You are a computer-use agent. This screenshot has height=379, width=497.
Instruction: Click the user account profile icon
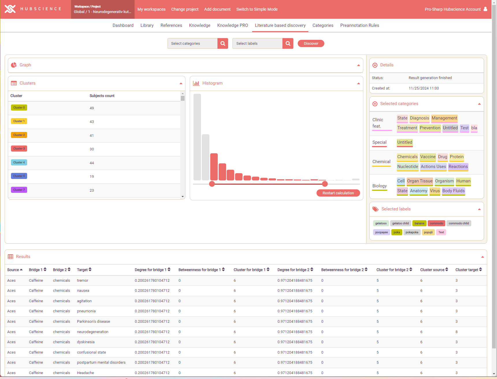(485, 9)
